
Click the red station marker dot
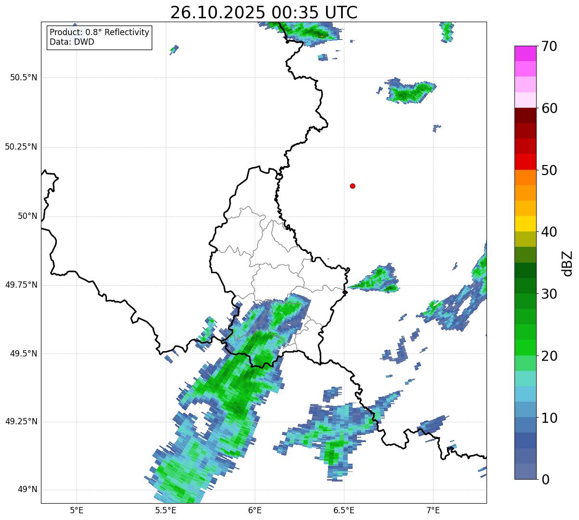click(353, 186)
